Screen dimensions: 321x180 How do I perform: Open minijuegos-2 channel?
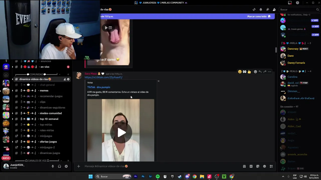click(42, 147)
